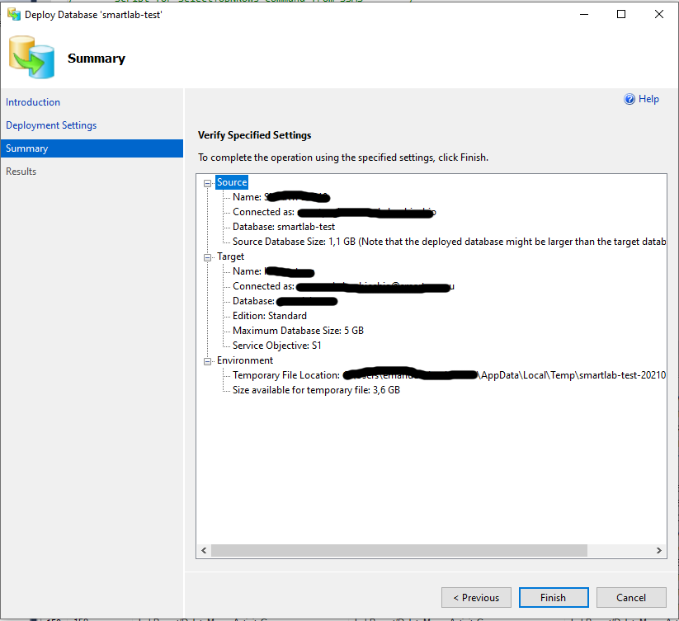Cancel the database deployment
The height and width of the screenshot is (621, 679).
(631, 597)
